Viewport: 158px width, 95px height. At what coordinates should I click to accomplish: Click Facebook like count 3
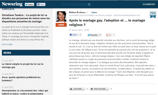80,35
